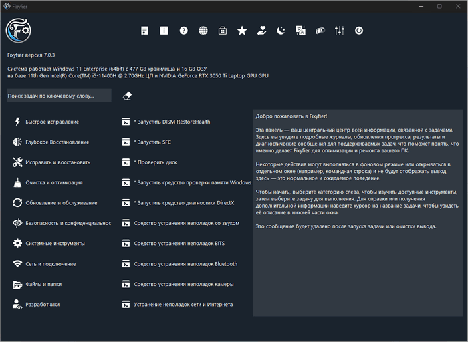Screen dimensions: 468x342
Task: Click terminal icon beside сети и Интернета
Action: tap(126, 305)
